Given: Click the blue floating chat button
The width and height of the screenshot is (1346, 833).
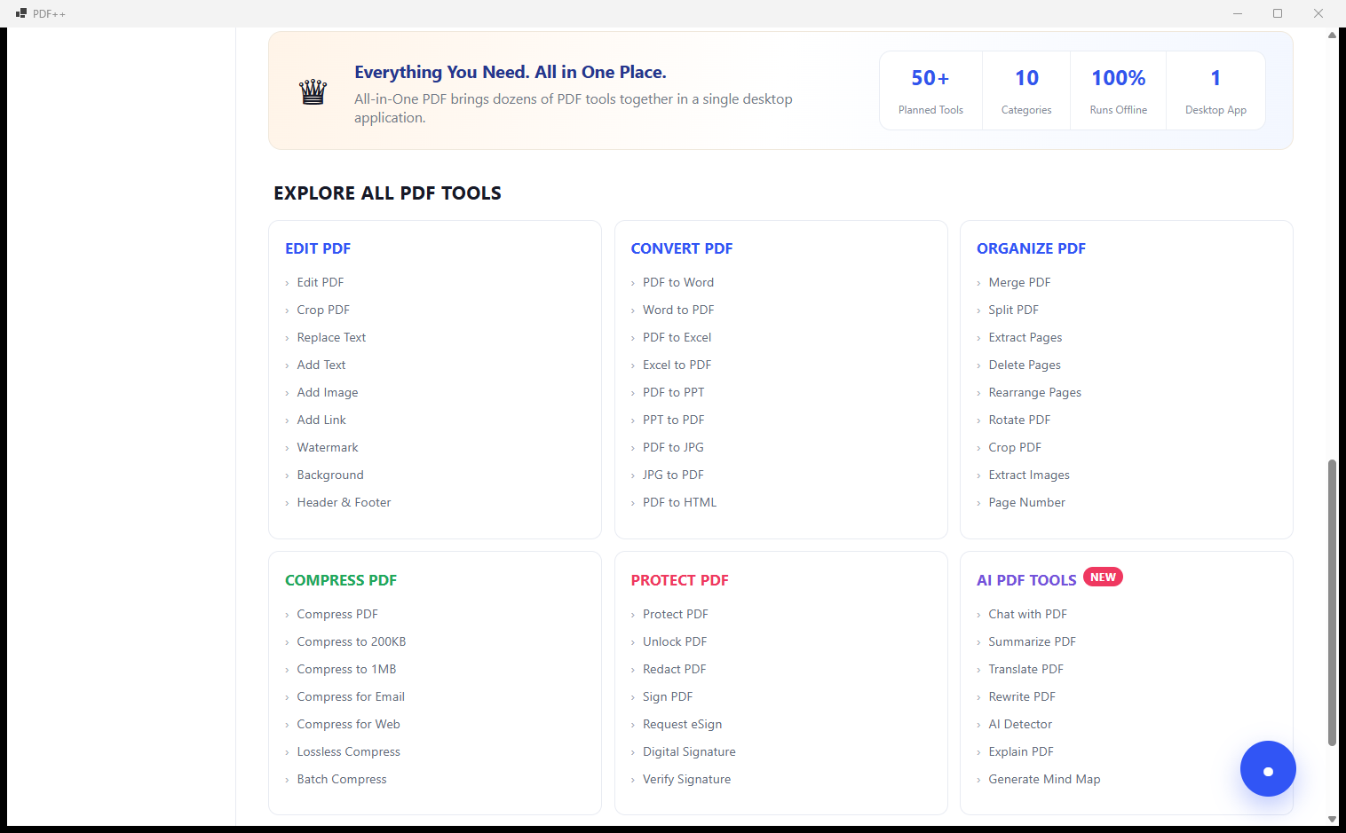Looking at the screenshot, I should pos(1268,769).
